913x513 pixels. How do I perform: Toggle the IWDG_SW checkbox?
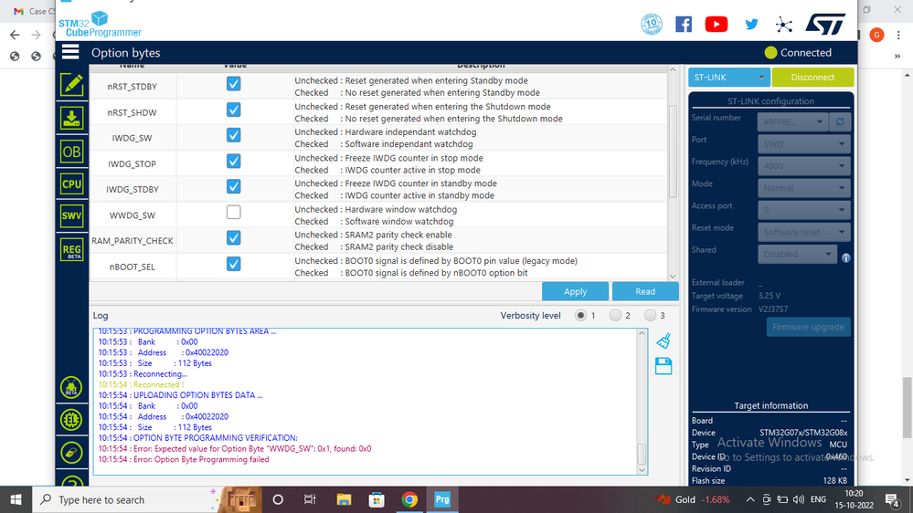(233, 135)
